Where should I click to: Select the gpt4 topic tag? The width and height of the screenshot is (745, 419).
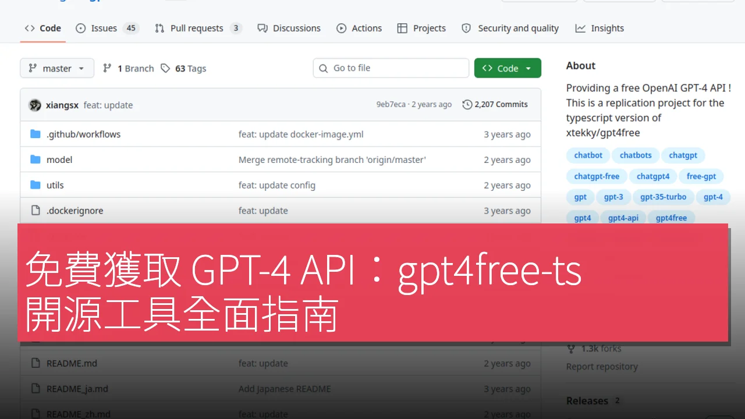(x=583, y=218)
